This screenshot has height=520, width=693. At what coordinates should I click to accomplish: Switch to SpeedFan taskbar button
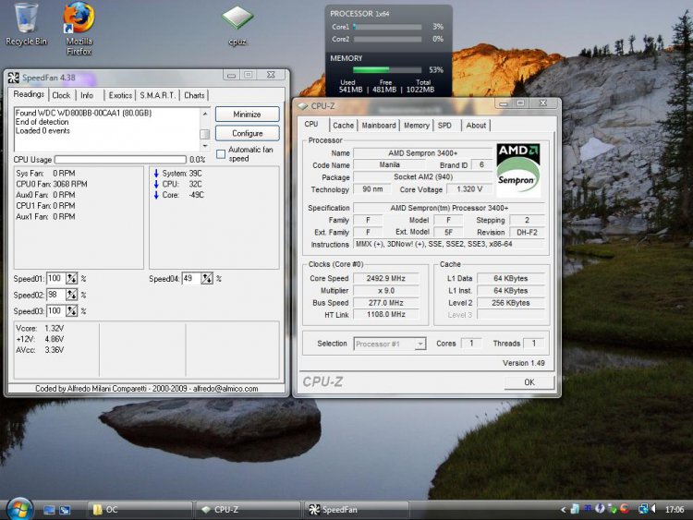[356, 510]
